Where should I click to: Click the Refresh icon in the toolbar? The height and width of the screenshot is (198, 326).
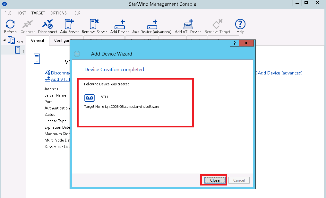click(x=10, y=25)
